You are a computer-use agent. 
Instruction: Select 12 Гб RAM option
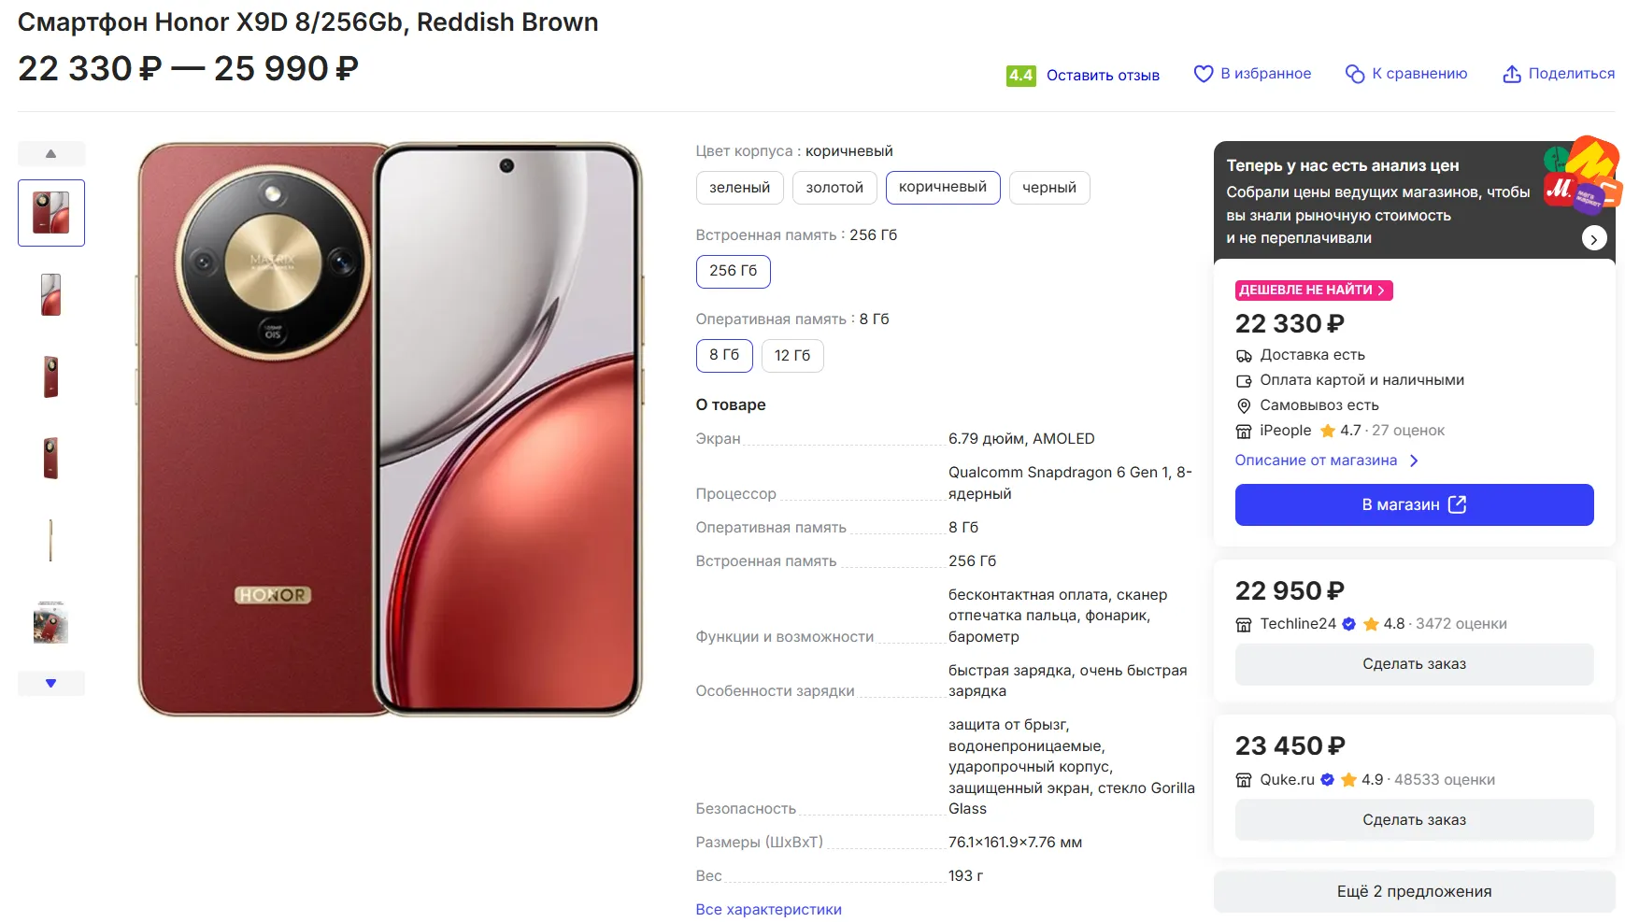tap(791, 356)
